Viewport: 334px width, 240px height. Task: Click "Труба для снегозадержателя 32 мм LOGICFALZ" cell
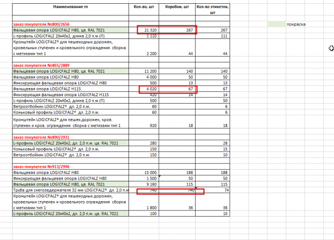pyautogui.click(x=70, y=190)
